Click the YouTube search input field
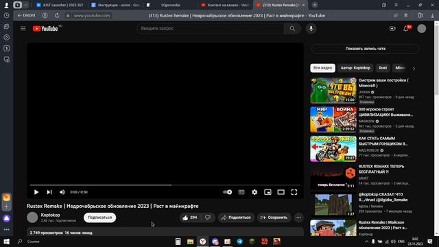This screenshot has height=247, width=439. coord(211,29)
